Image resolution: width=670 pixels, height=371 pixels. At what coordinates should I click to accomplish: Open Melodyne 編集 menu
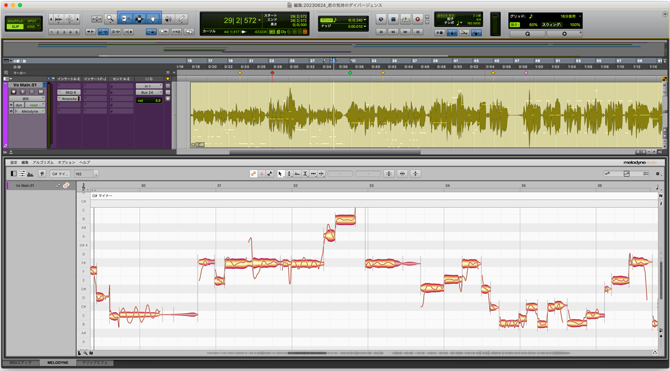pyautogui.click(x=25, y=162)
